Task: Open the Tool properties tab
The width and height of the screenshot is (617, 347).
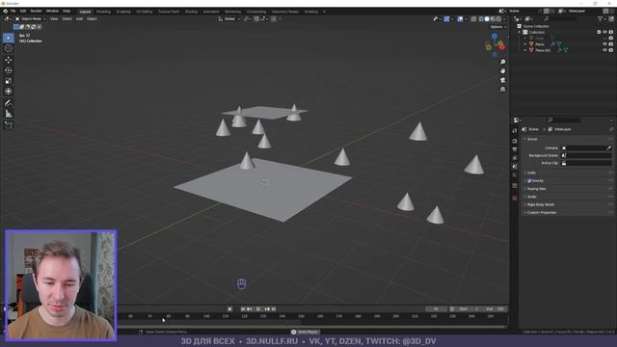Action: coord(515,131)
